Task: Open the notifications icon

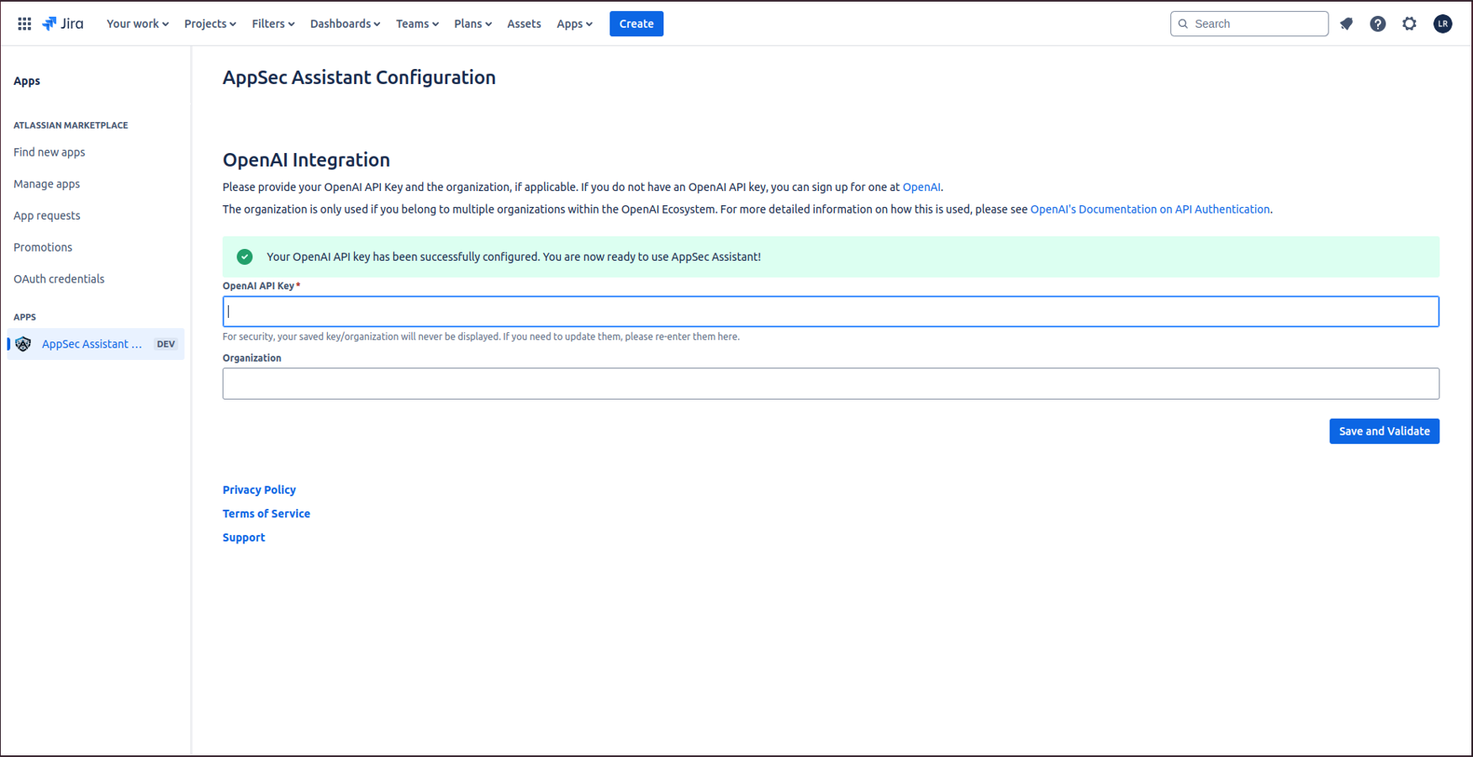Action: tap(1346, 24)
